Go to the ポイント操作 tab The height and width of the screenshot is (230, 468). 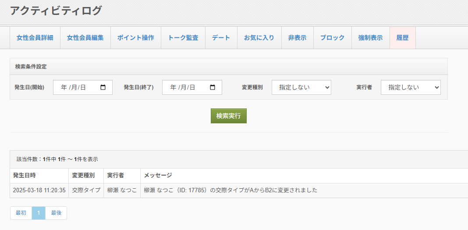click(x=136, y=38)
